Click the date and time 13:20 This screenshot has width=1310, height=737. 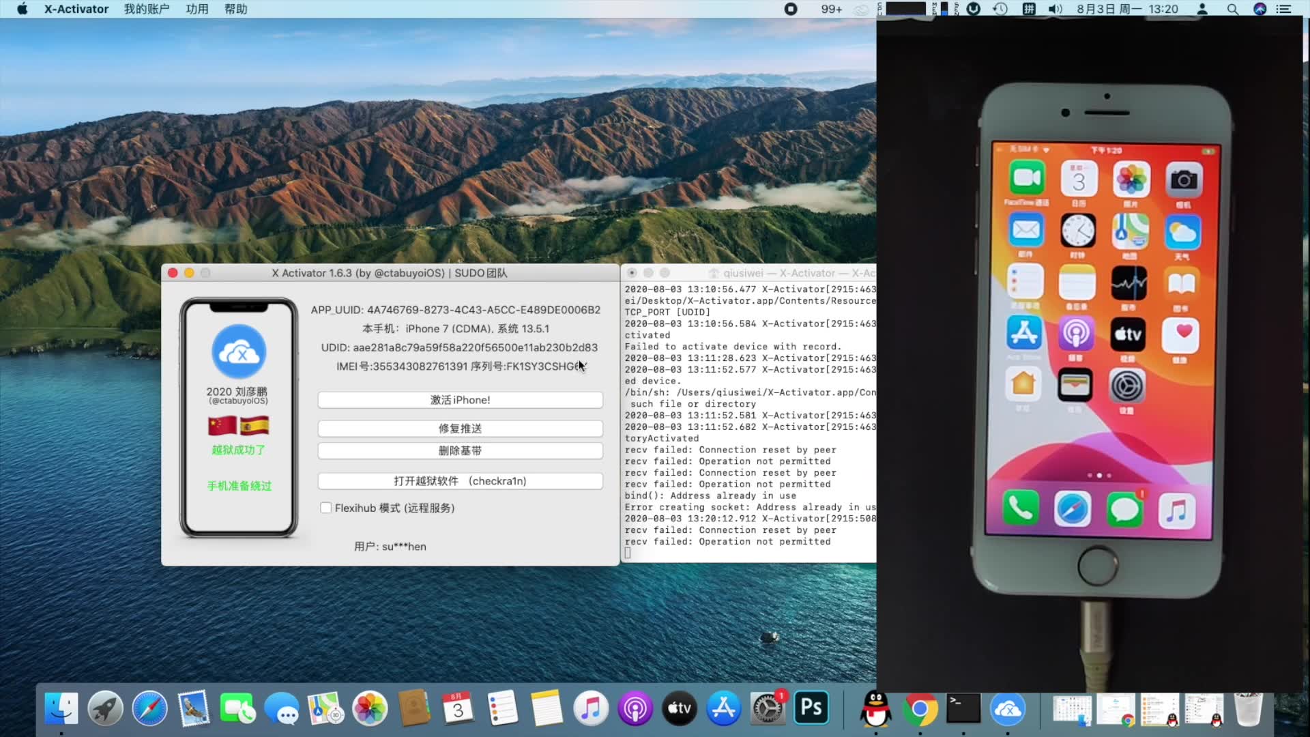[1127, 9]
